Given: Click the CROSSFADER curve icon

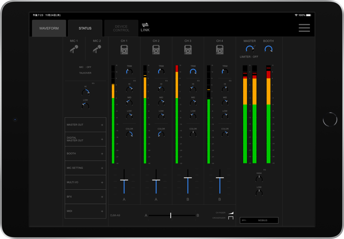Looking at the screenshot, I should pyautogui.click(x=230, y=218).
